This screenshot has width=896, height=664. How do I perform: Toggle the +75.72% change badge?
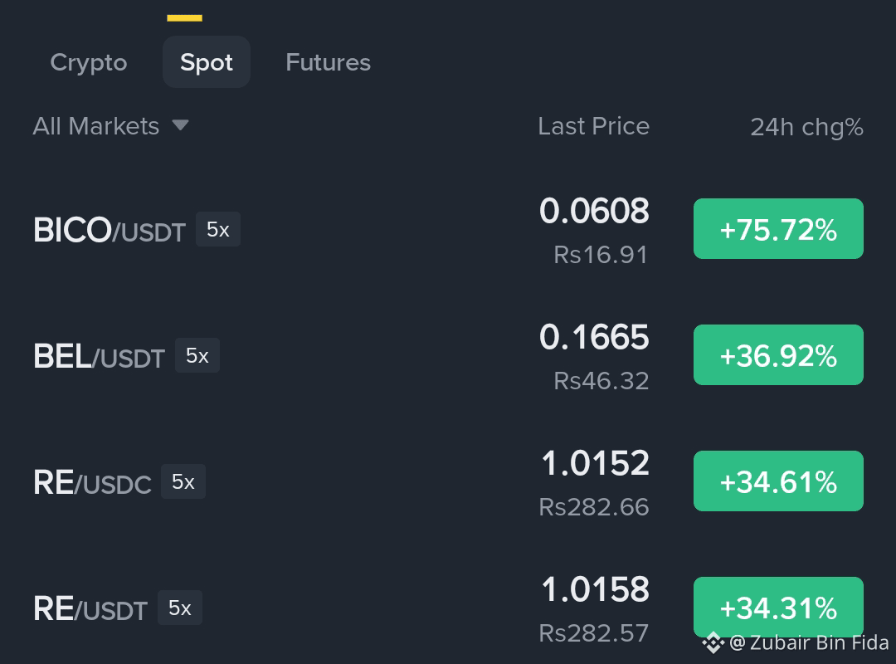778,229
